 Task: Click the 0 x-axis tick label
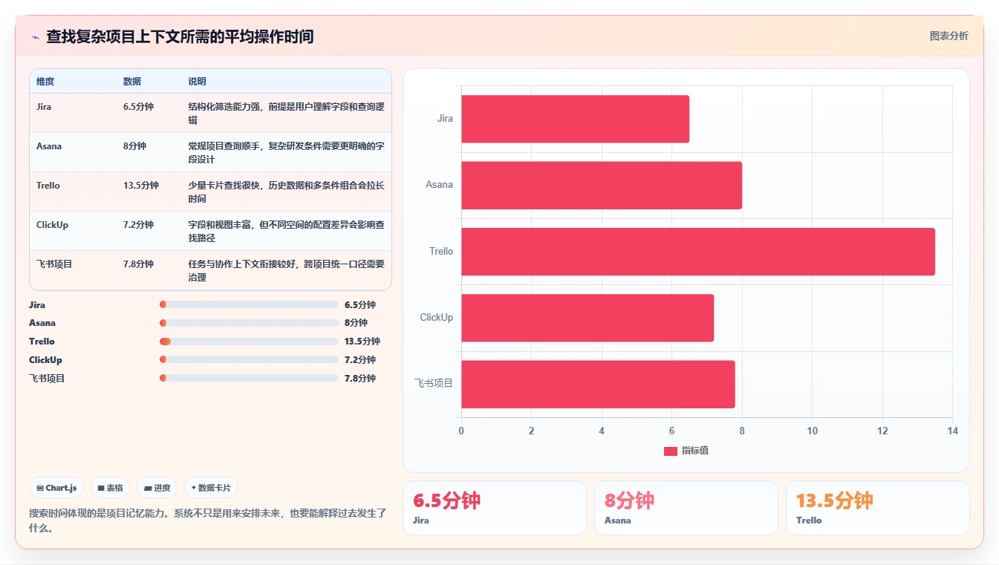point(461,431)
